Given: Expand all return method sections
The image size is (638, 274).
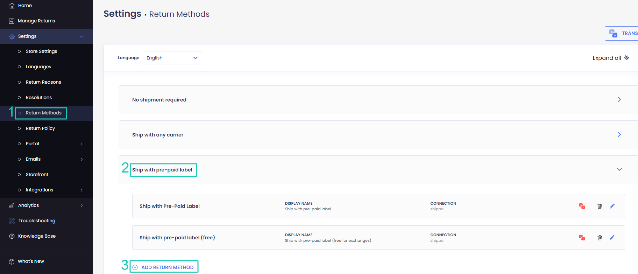Looking at the screenshot, I should coord(611,58).
